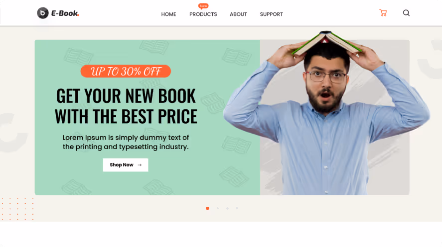
Task: Switch to the second carousel slide dot
Action: [218, 208]
